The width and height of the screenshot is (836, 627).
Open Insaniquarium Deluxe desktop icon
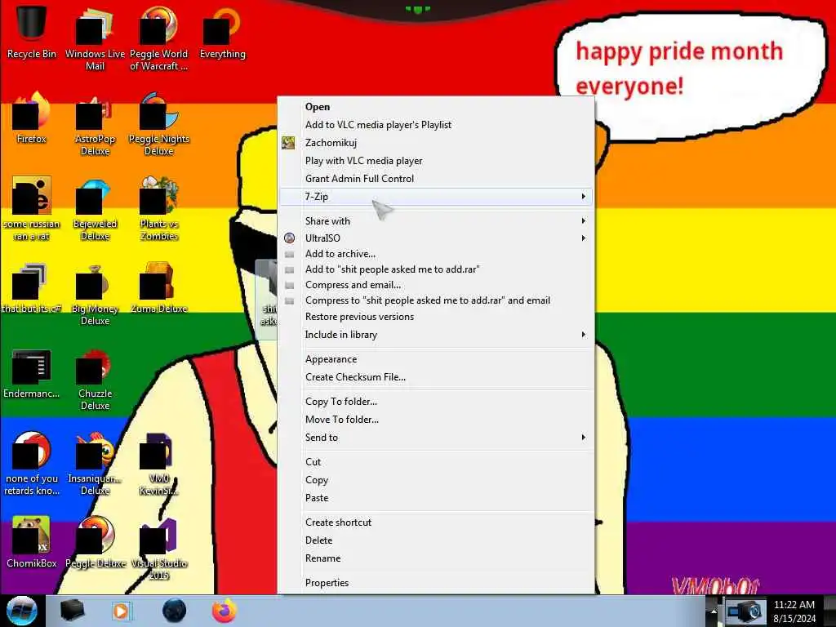[95, 464]
